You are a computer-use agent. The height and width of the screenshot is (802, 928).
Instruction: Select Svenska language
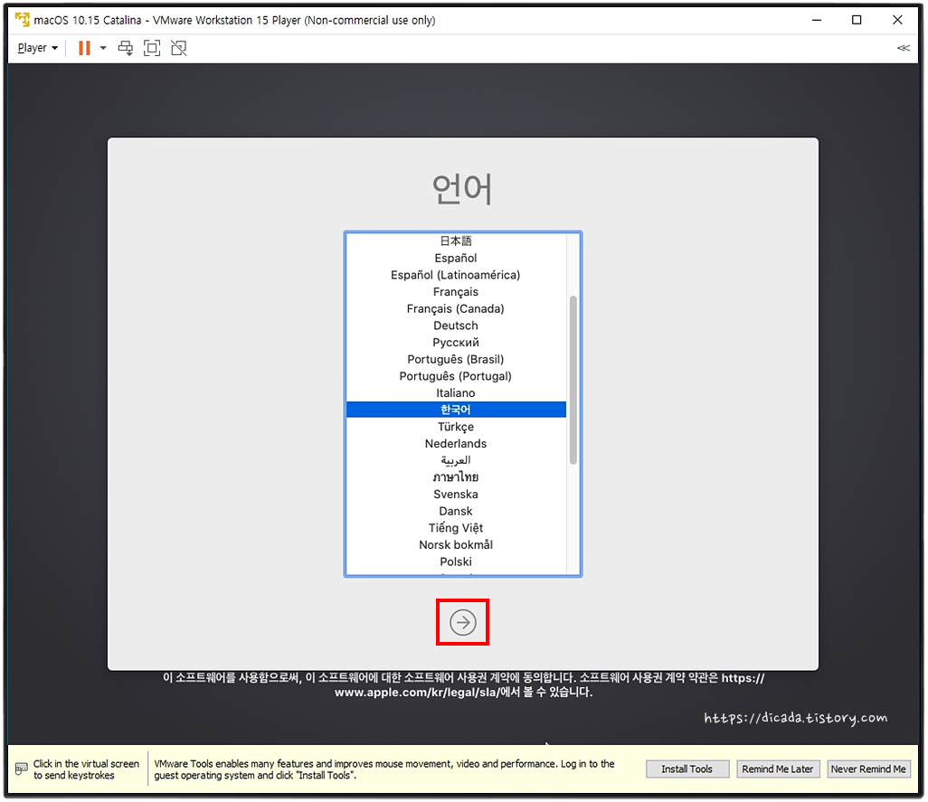point(456,494)
